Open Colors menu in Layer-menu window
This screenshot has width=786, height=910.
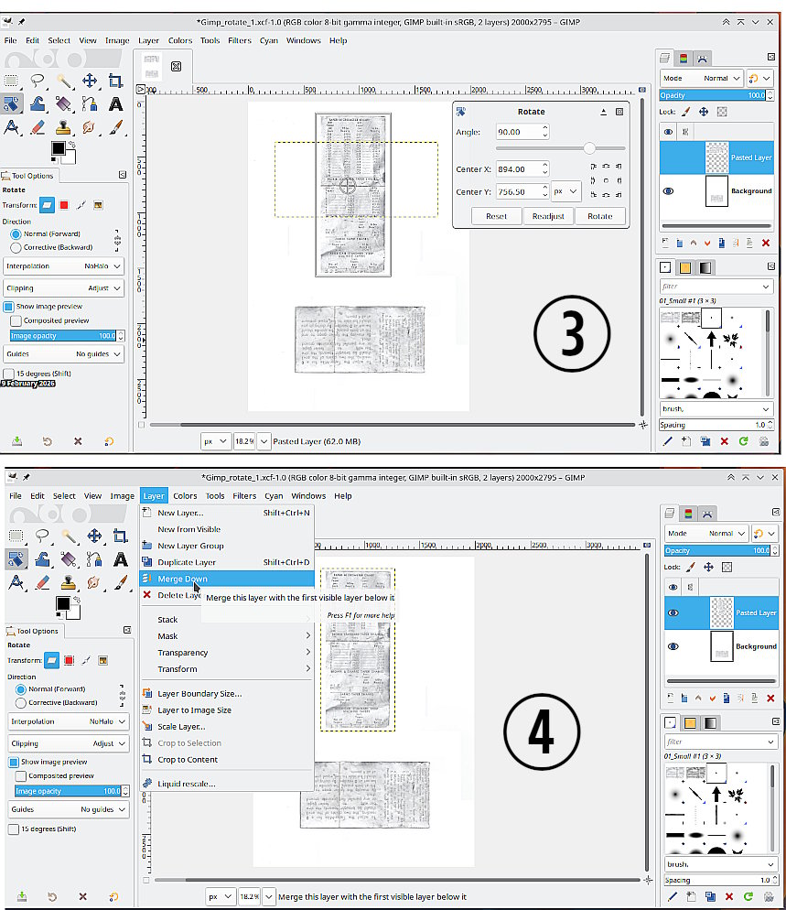tap(185, 496)
